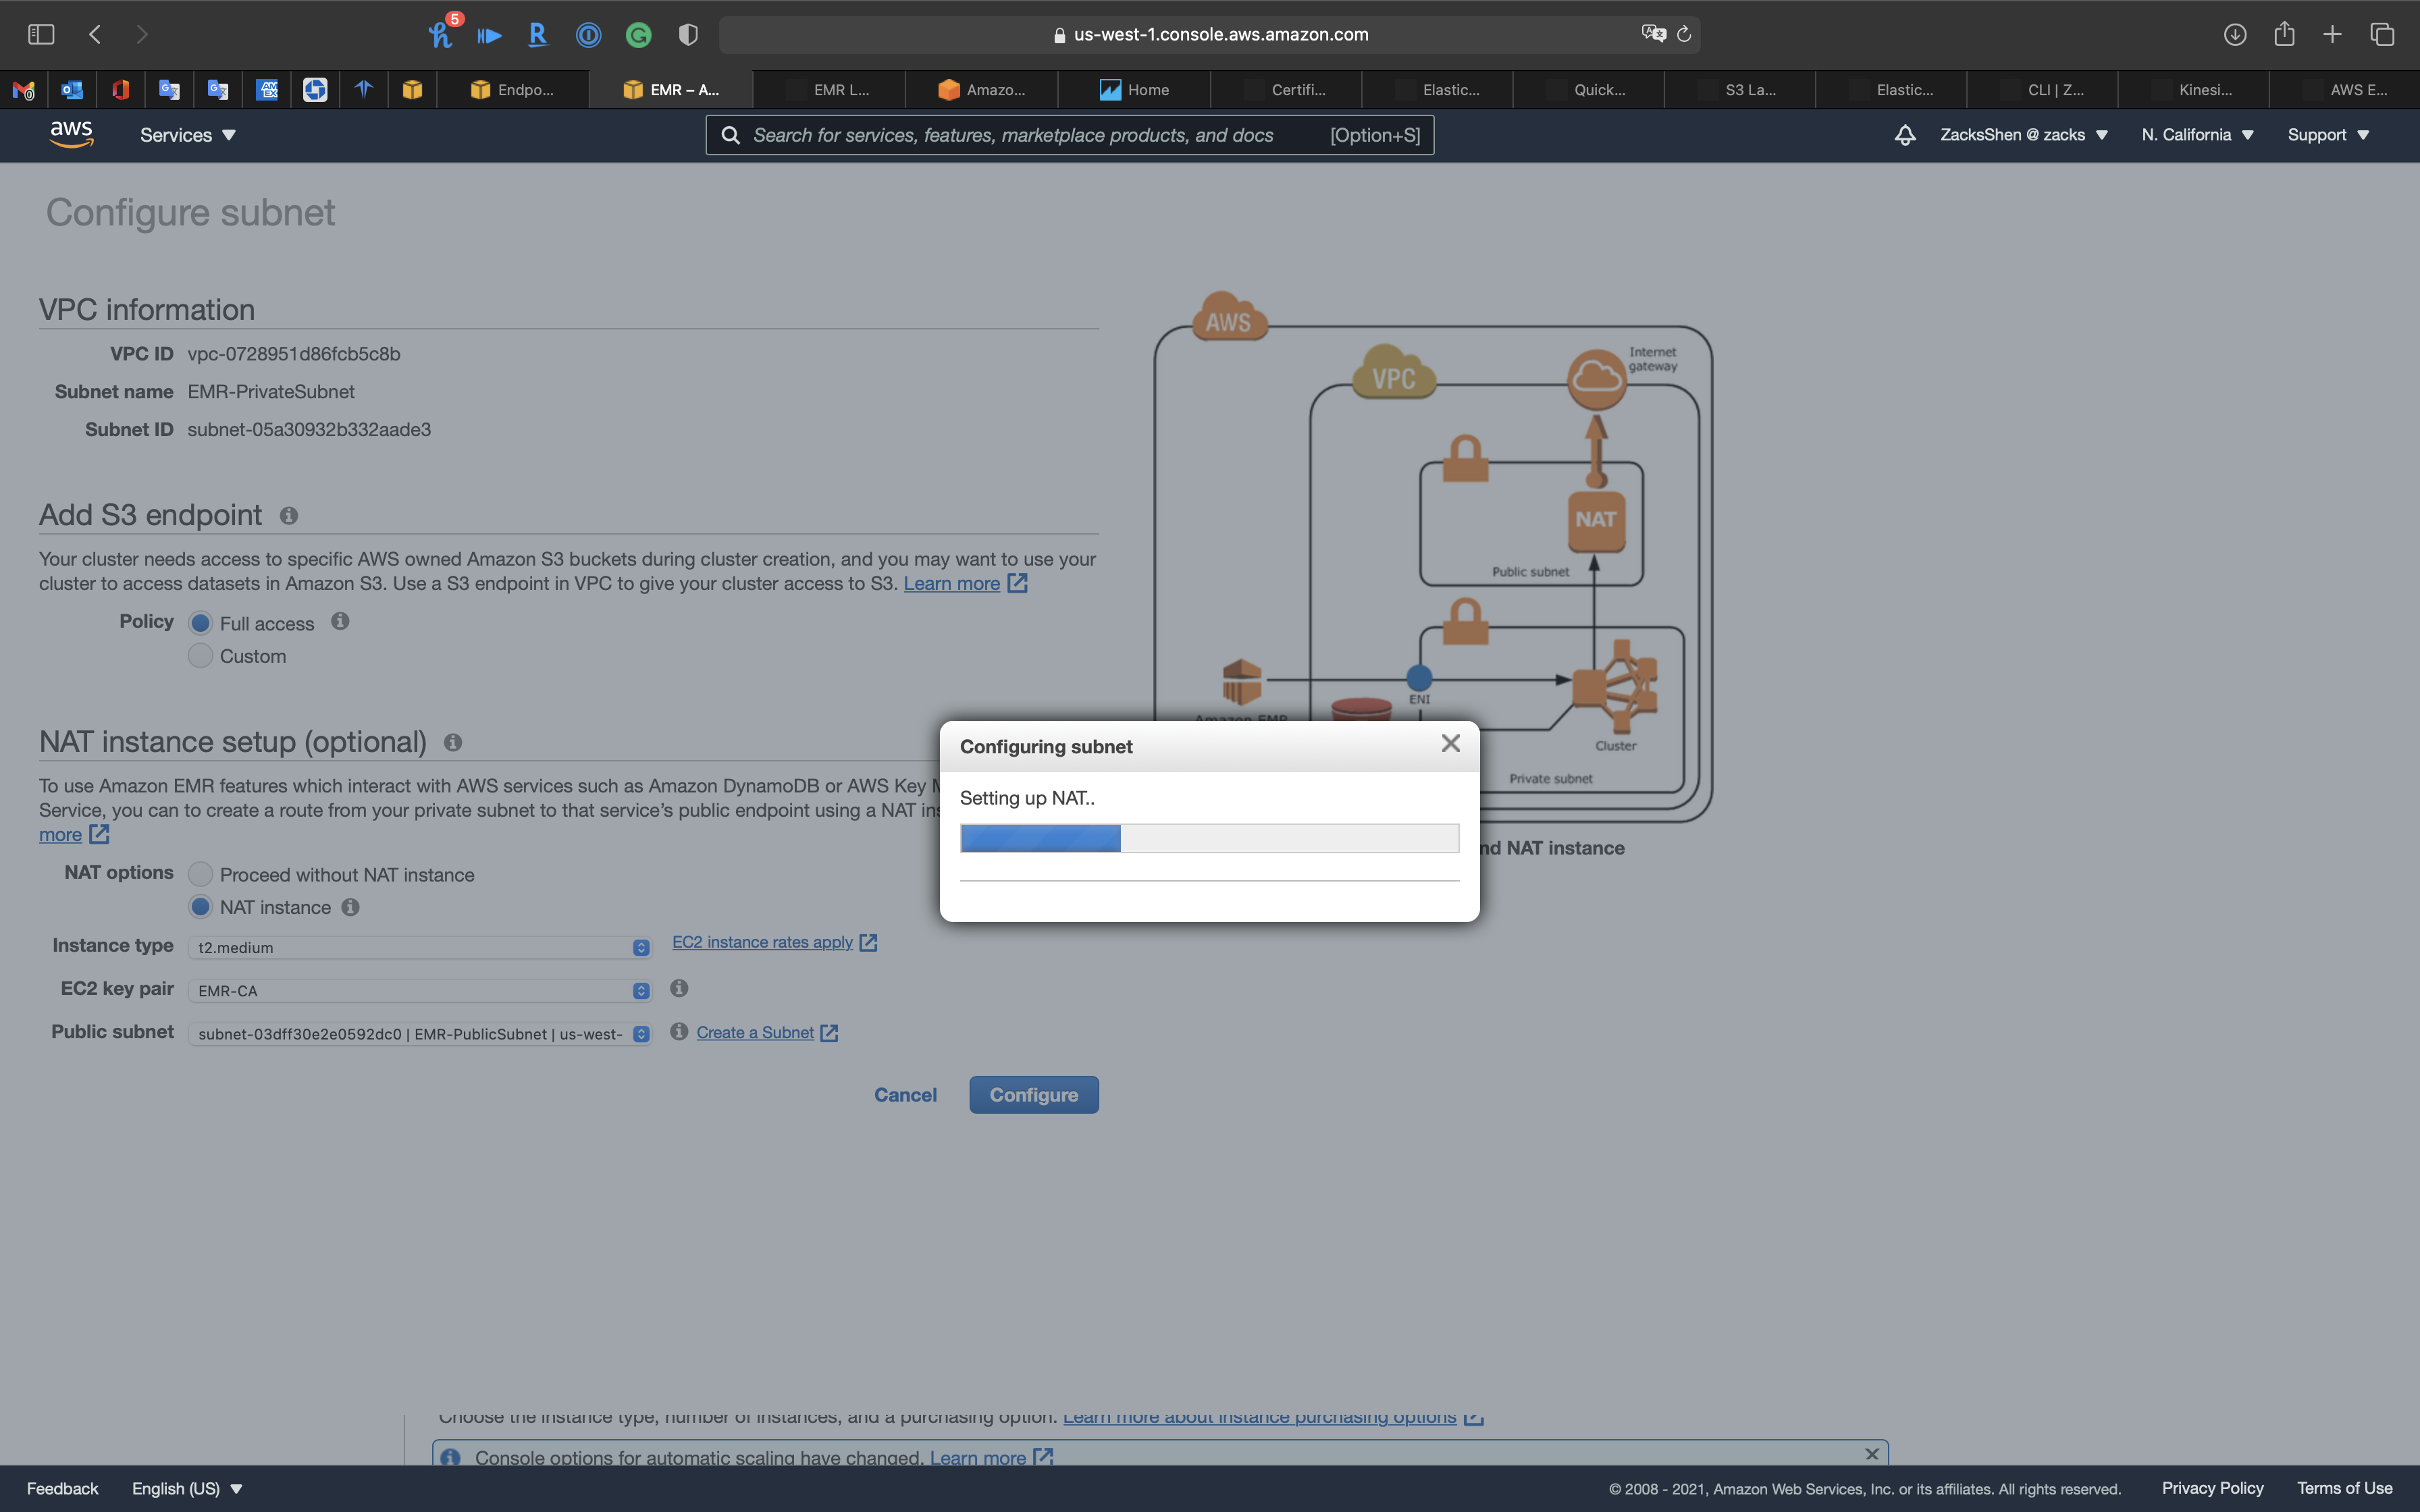The image size is (2420, 1512).
Task: Click info icon next to NAT instance setup
Action: tap(453, 743)
